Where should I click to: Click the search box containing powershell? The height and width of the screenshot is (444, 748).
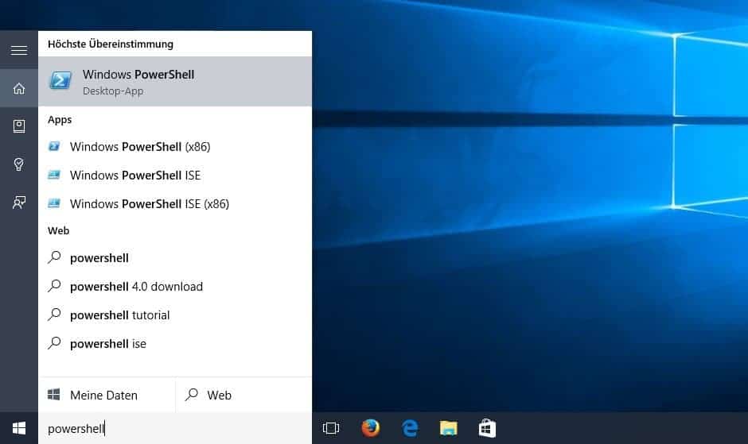(x=175, y=429)
